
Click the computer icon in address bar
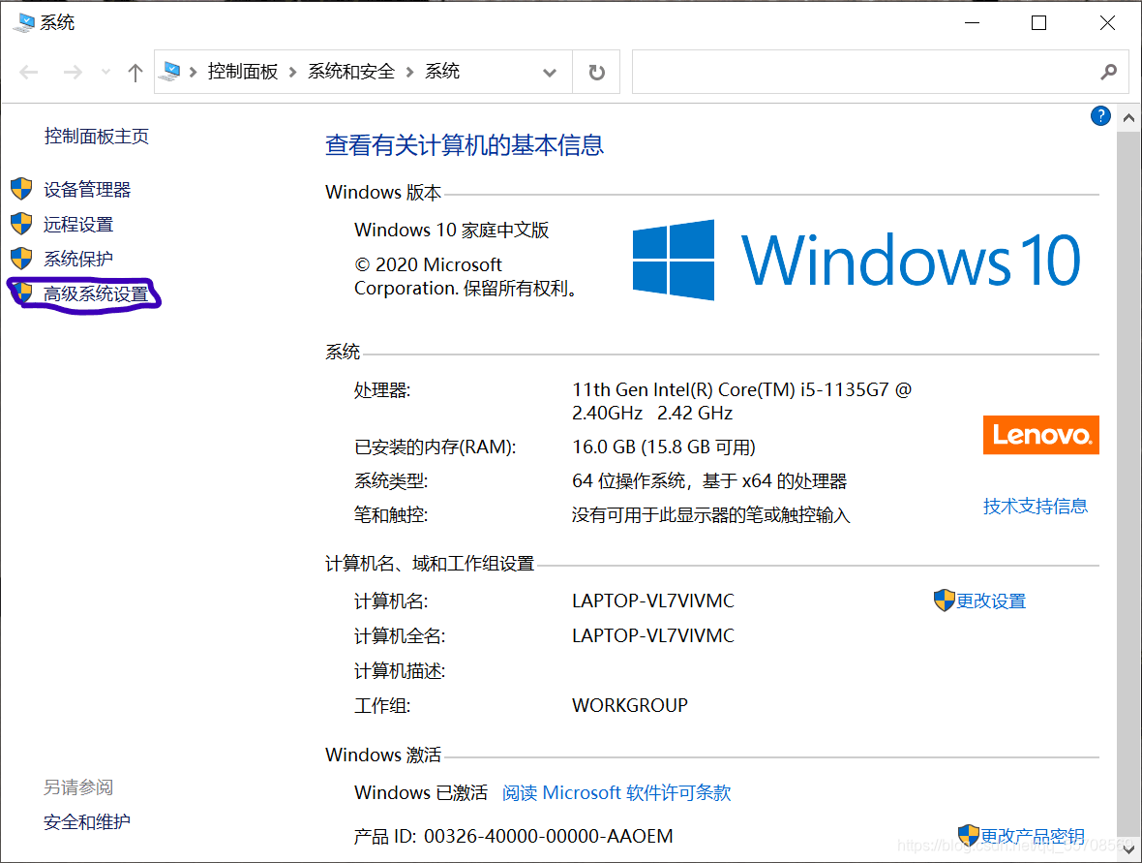coord(171,72)
